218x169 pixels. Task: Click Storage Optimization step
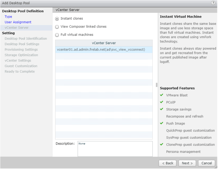pos(21,55)
